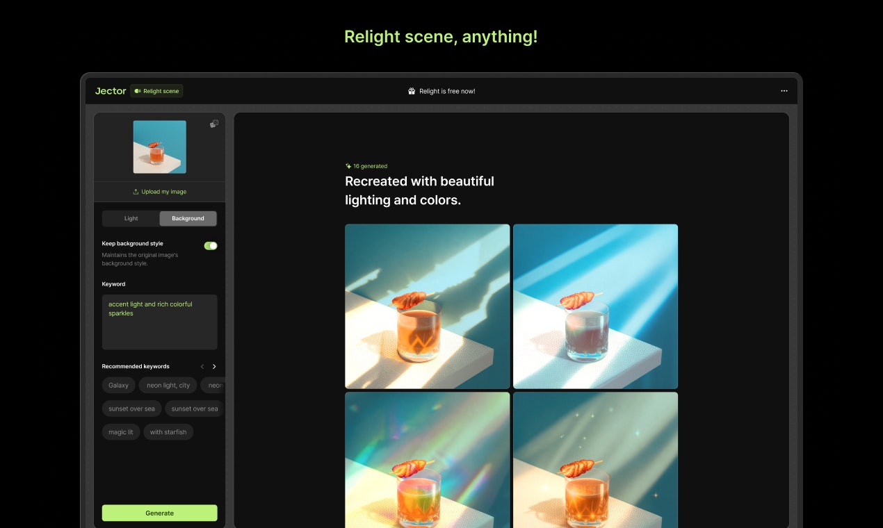Click the Recommended keywords label
The image size is (883, 528).
(136, 366)
